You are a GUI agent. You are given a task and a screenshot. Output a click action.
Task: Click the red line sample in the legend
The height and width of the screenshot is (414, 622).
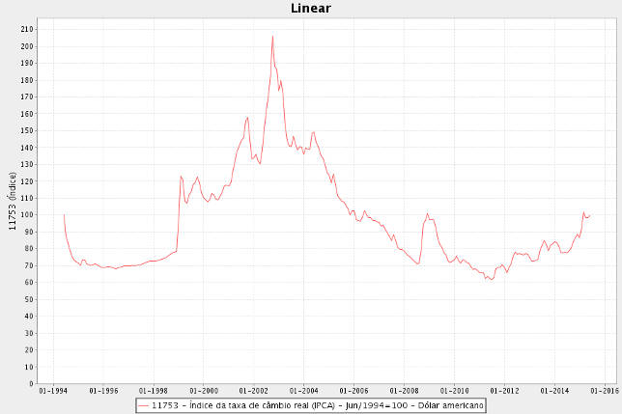[143, 405]
